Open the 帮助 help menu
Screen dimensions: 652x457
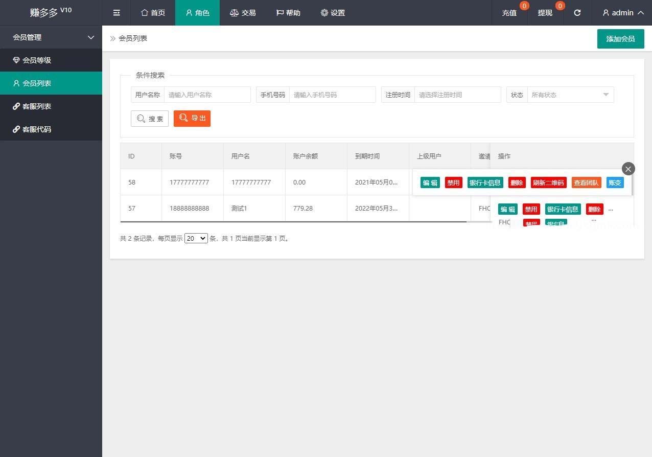click(x=288, y=13)
